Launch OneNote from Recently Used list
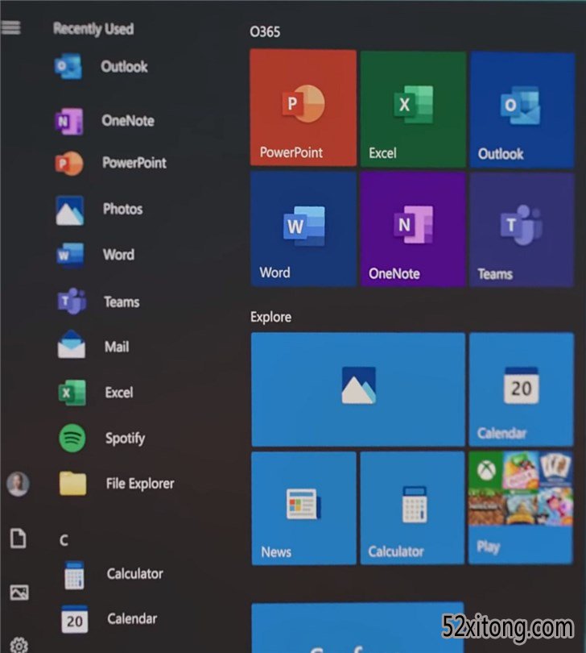The image size is (586, 653). pyautogui.click(x=105, y=121)
